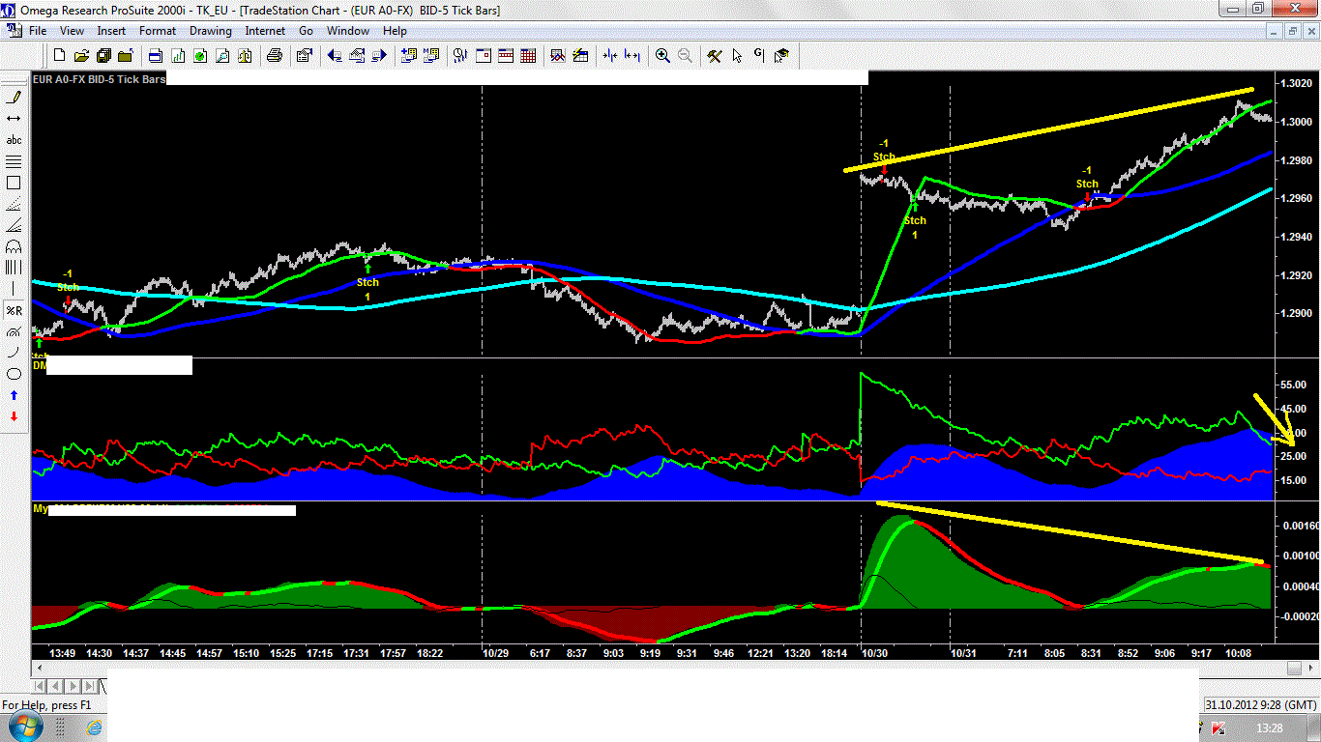Select the rectangle drawing tool
The width and height of the screenshot is (1321, 742).
click(x=14, y=183)
